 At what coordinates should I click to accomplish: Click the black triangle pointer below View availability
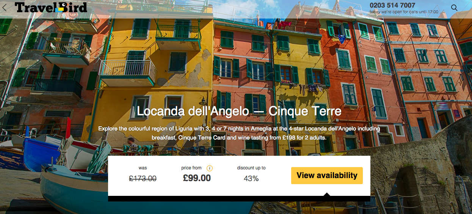327,194
